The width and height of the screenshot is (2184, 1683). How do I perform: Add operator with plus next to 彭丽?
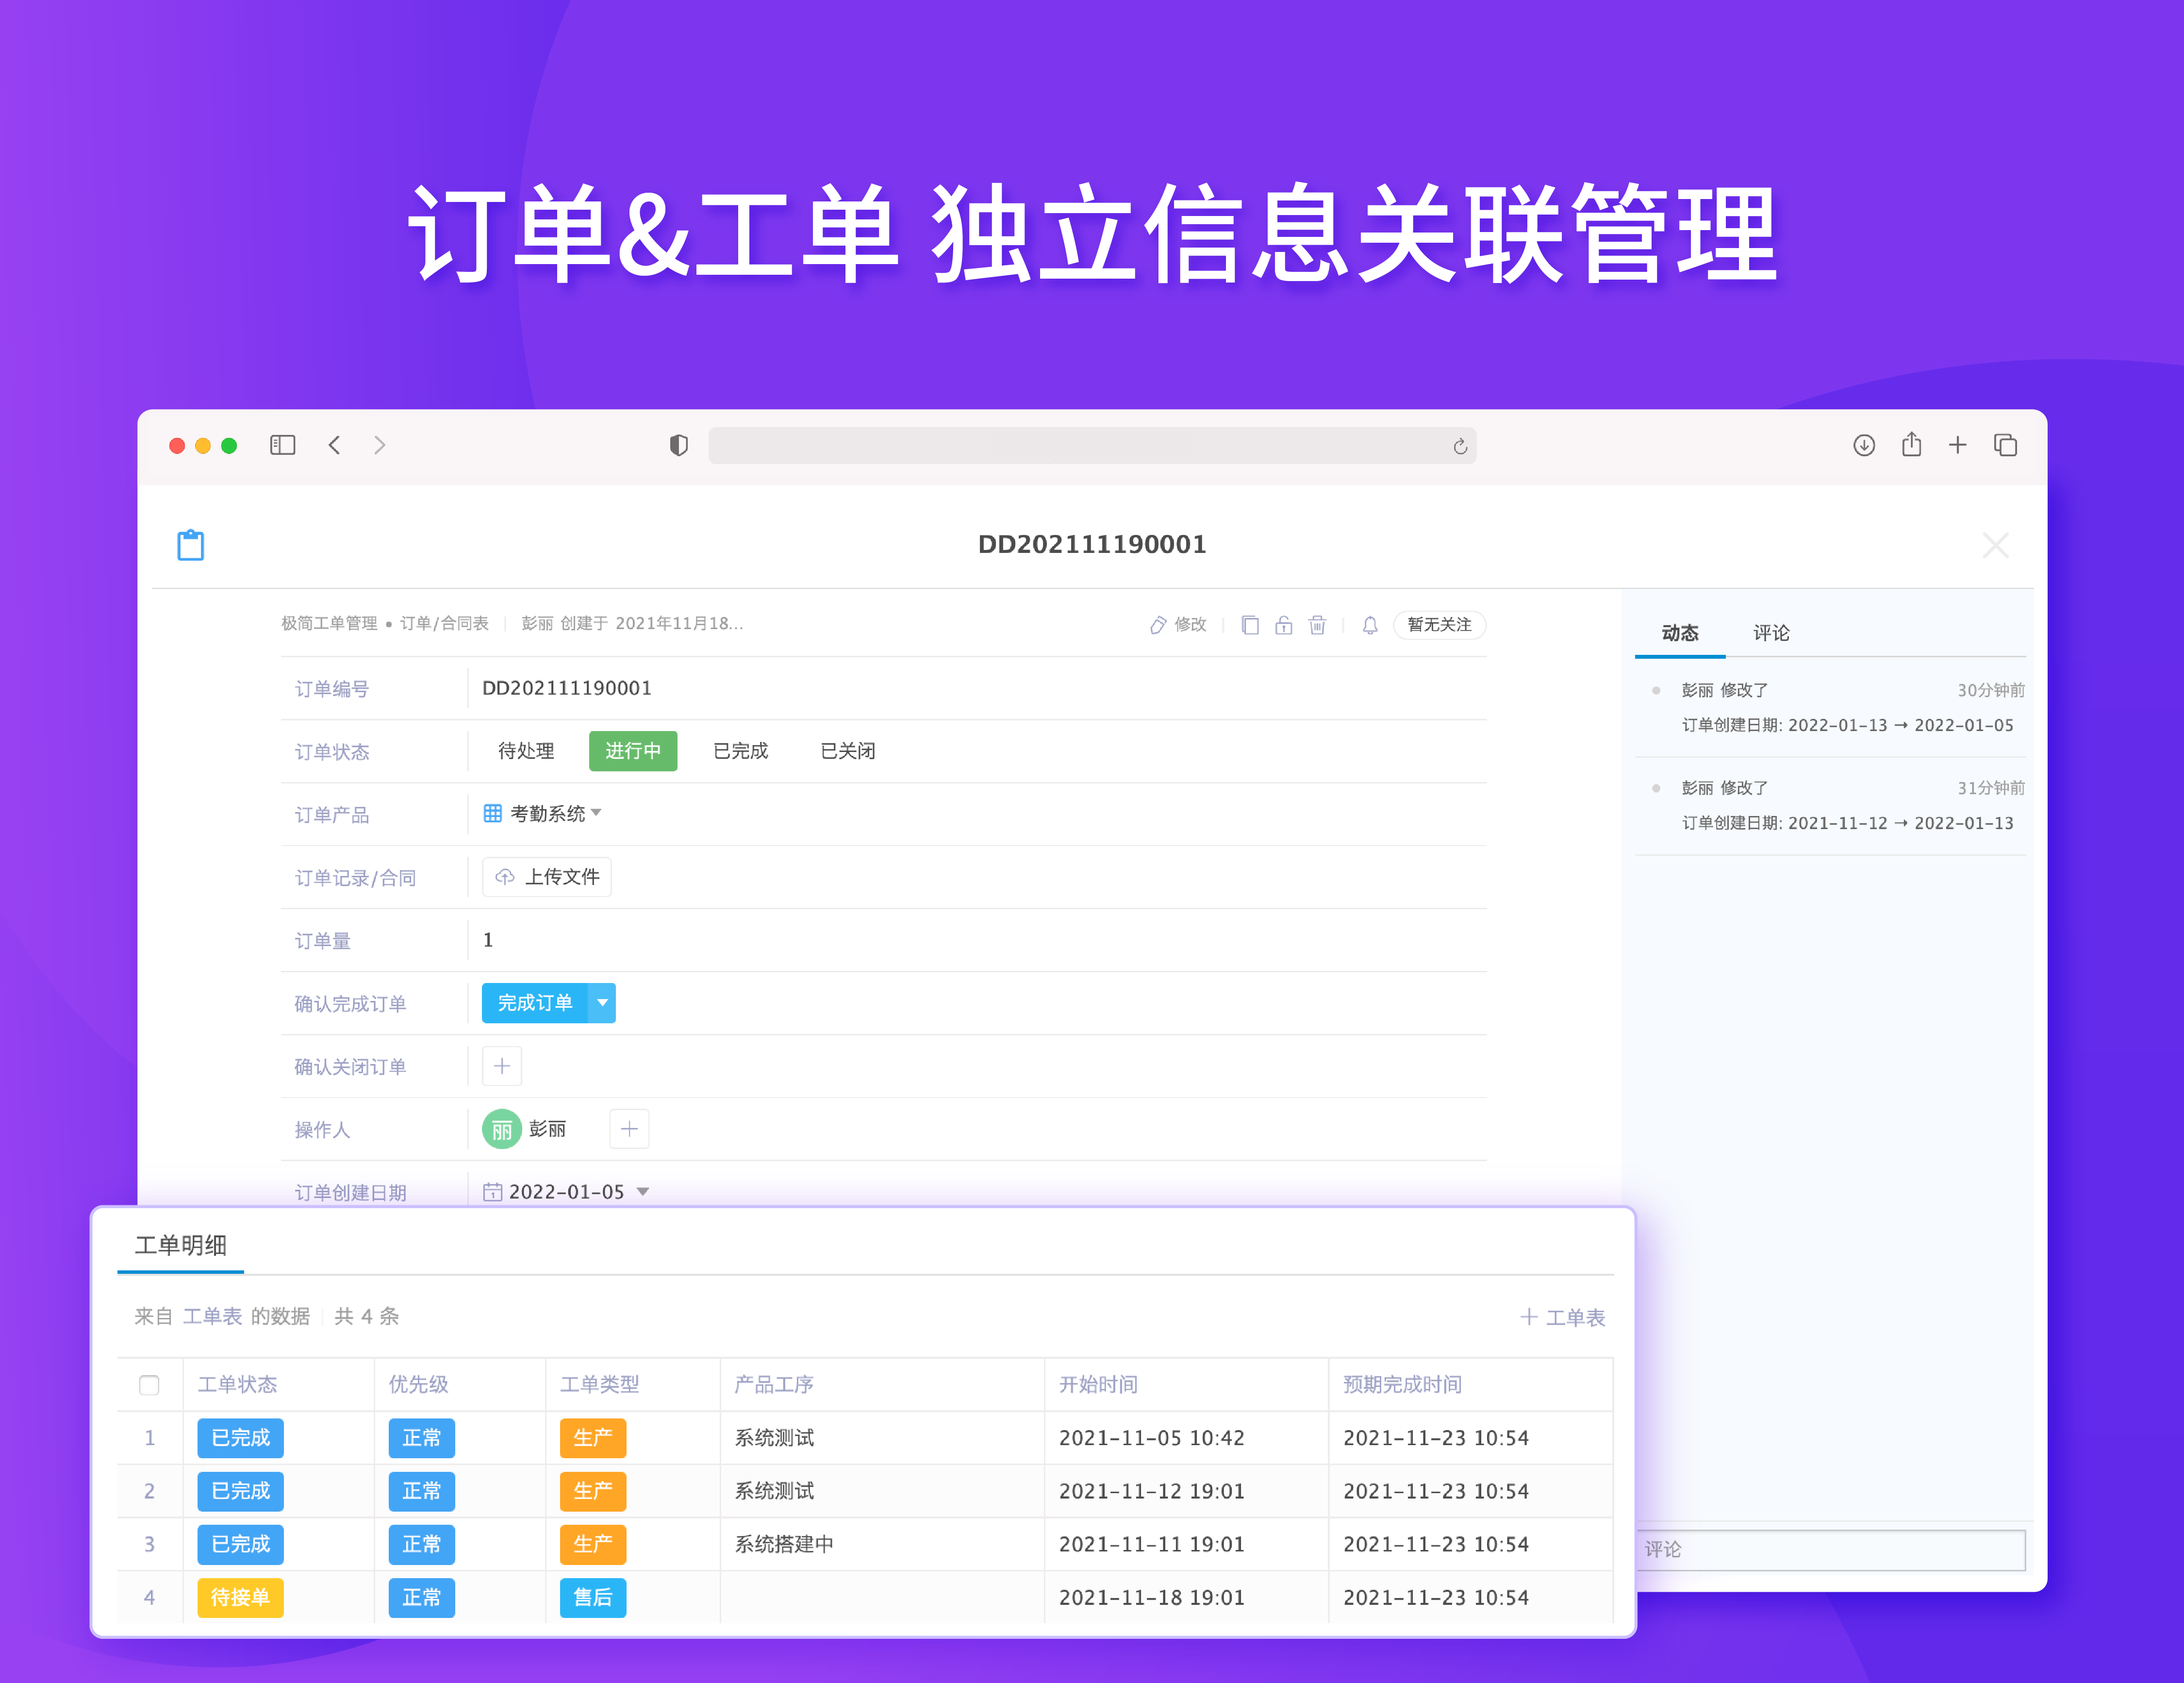click(629, 1129)
